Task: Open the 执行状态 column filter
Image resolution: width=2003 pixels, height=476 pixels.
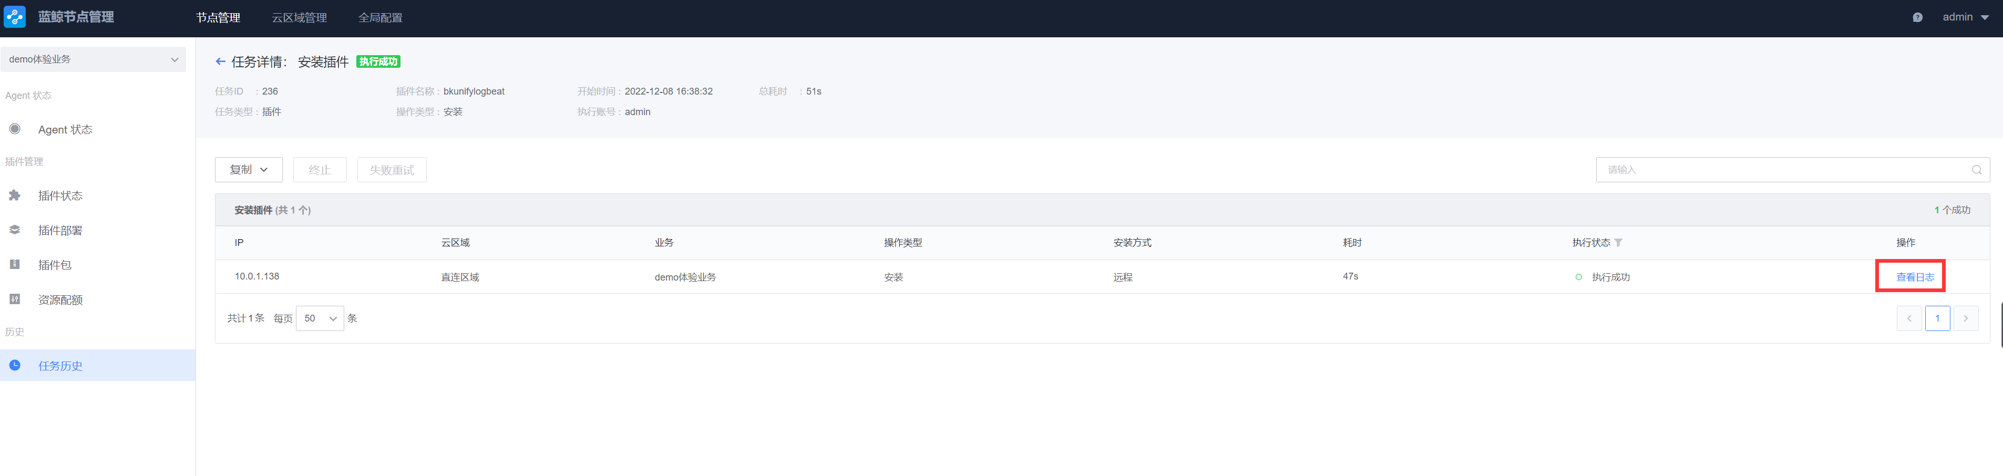Action: 1618,243
